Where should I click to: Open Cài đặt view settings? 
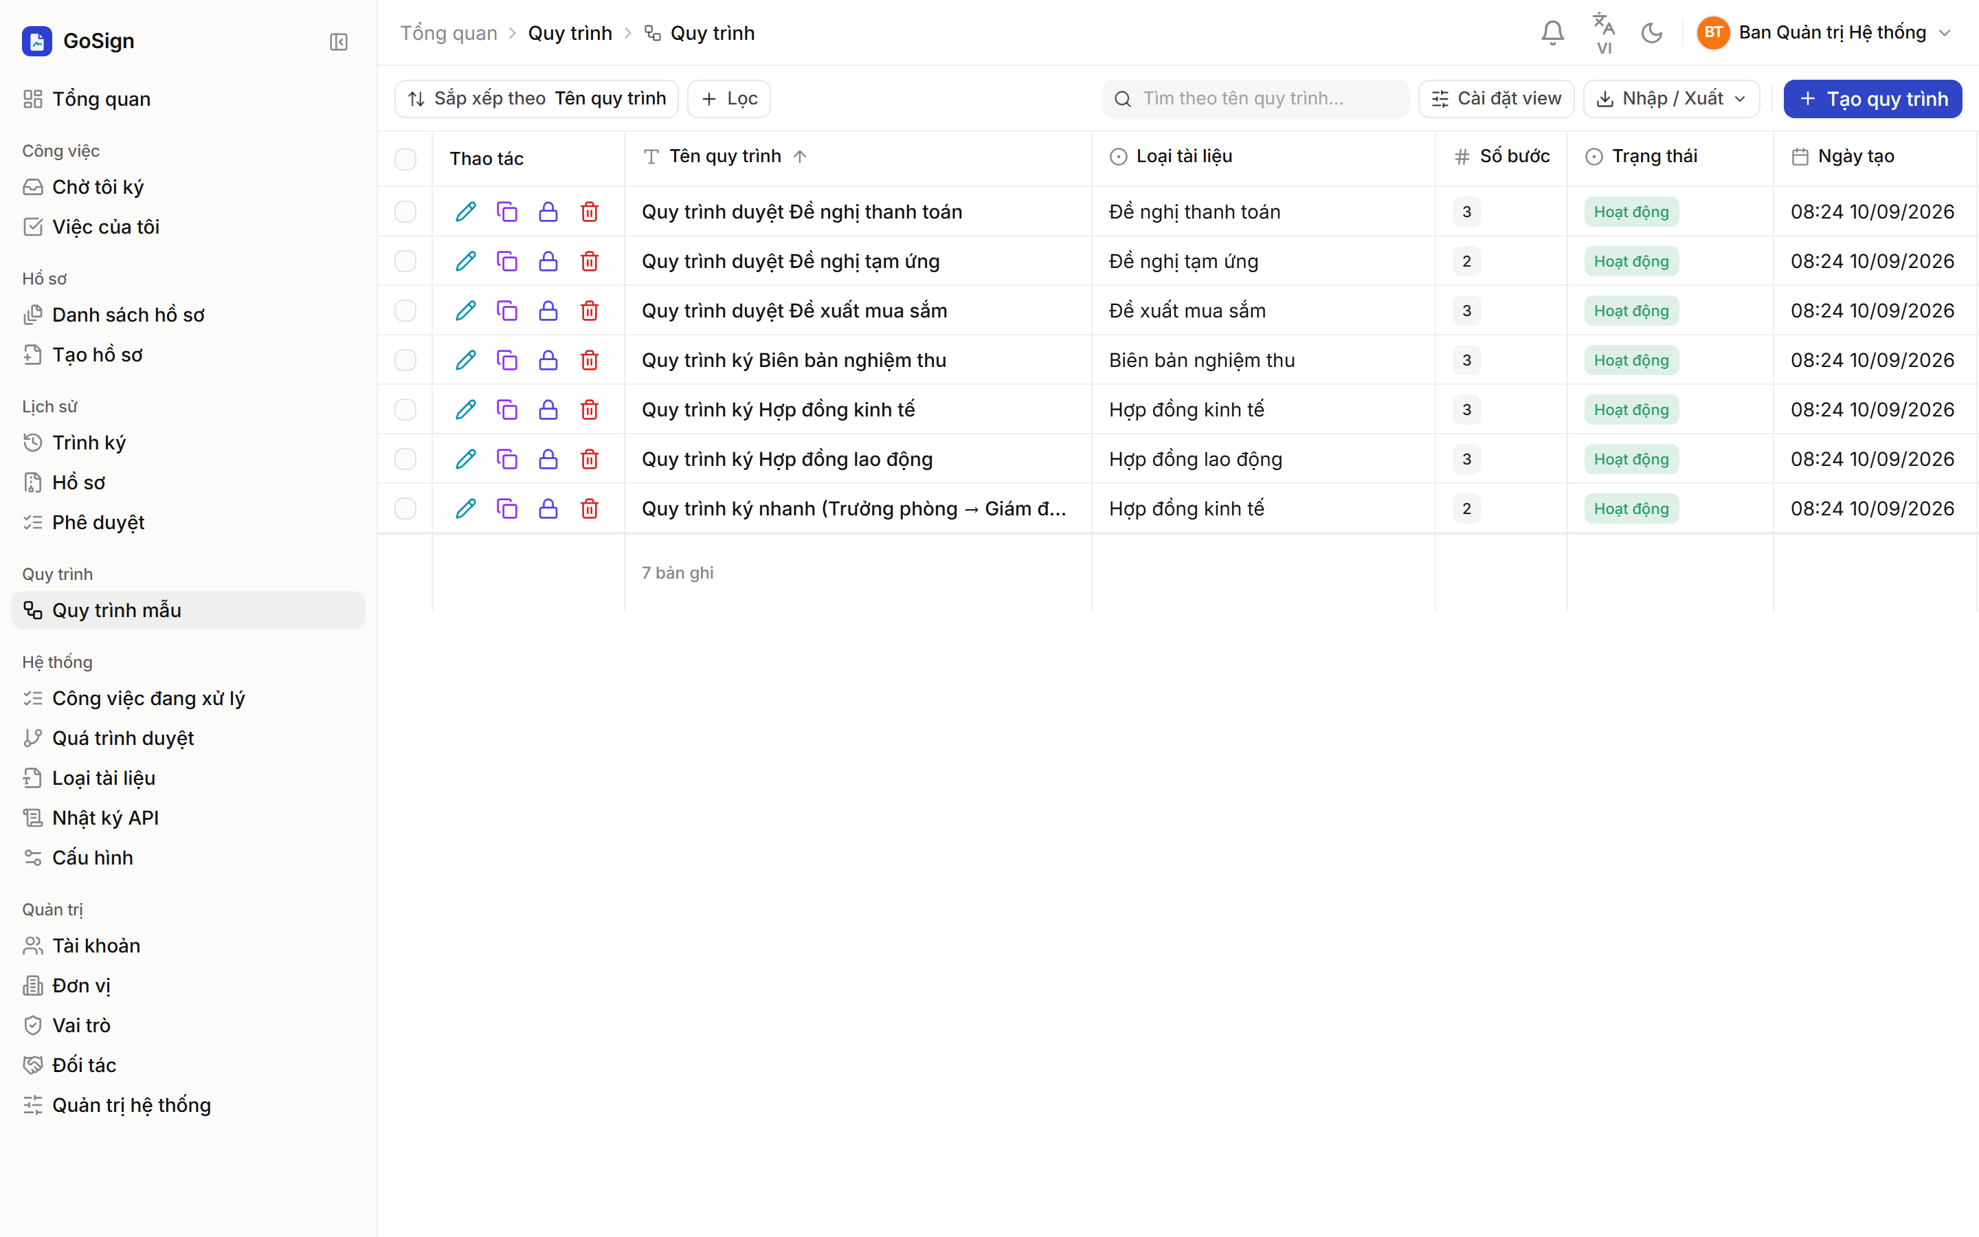1497,99
